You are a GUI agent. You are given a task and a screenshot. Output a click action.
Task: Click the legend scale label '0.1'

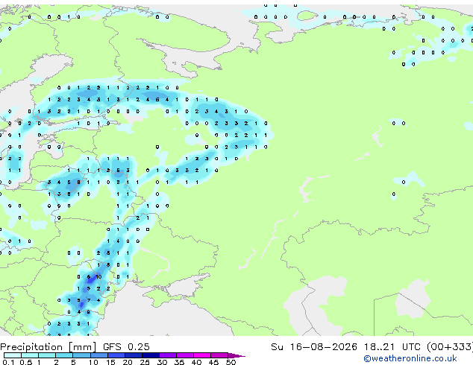pyautogui.click(x=8, y=362)
